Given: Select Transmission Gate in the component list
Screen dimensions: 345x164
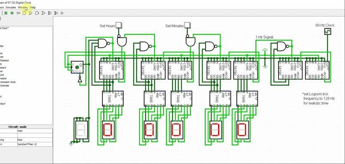Looking at the screenshot, I should pos(8,82).
